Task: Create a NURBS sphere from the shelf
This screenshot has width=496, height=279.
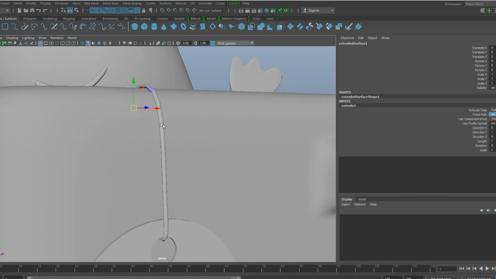Action: (135, 27)
